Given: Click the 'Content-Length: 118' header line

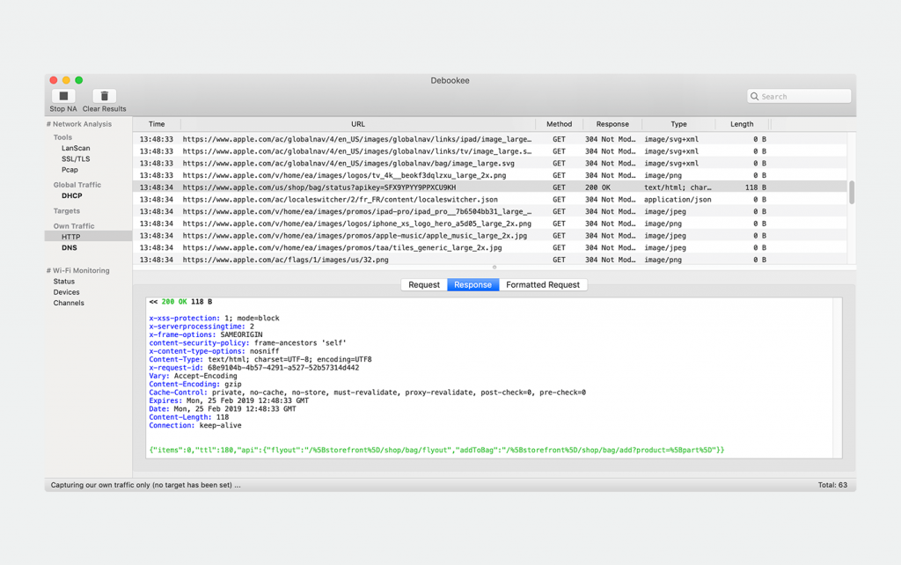Looking at the screenshot, I should tap(189, 417).
